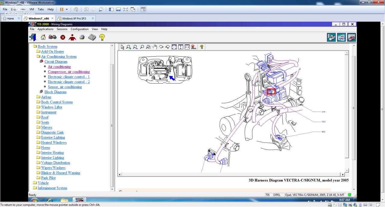
Task: Switch to the VMware Home tab
Action: pos(11,18)
